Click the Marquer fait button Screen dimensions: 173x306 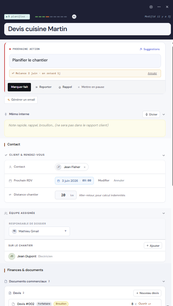pos(19,87)
